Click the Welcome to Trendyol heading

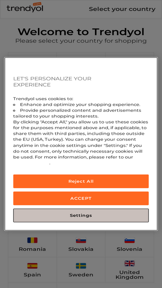point(81,32)
